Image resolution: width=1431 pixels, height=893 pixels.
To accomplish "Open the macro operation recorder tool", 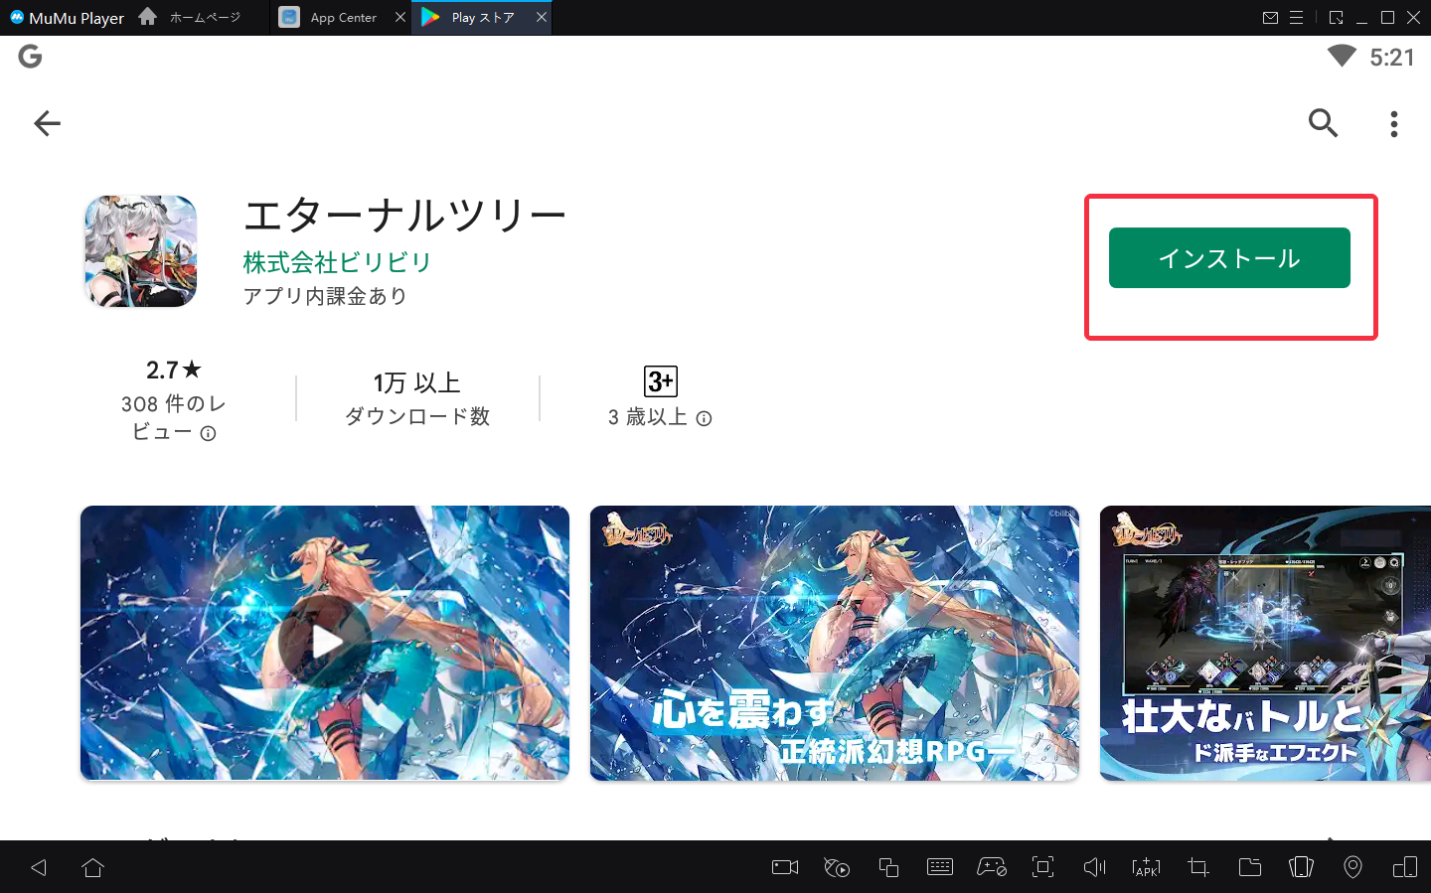I will coord(837,867).
